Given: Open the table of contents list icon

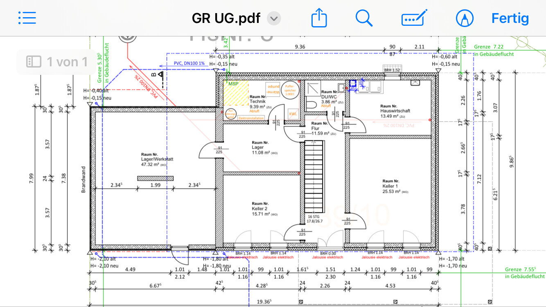Looking at the screenshot, I should (27, 18).
